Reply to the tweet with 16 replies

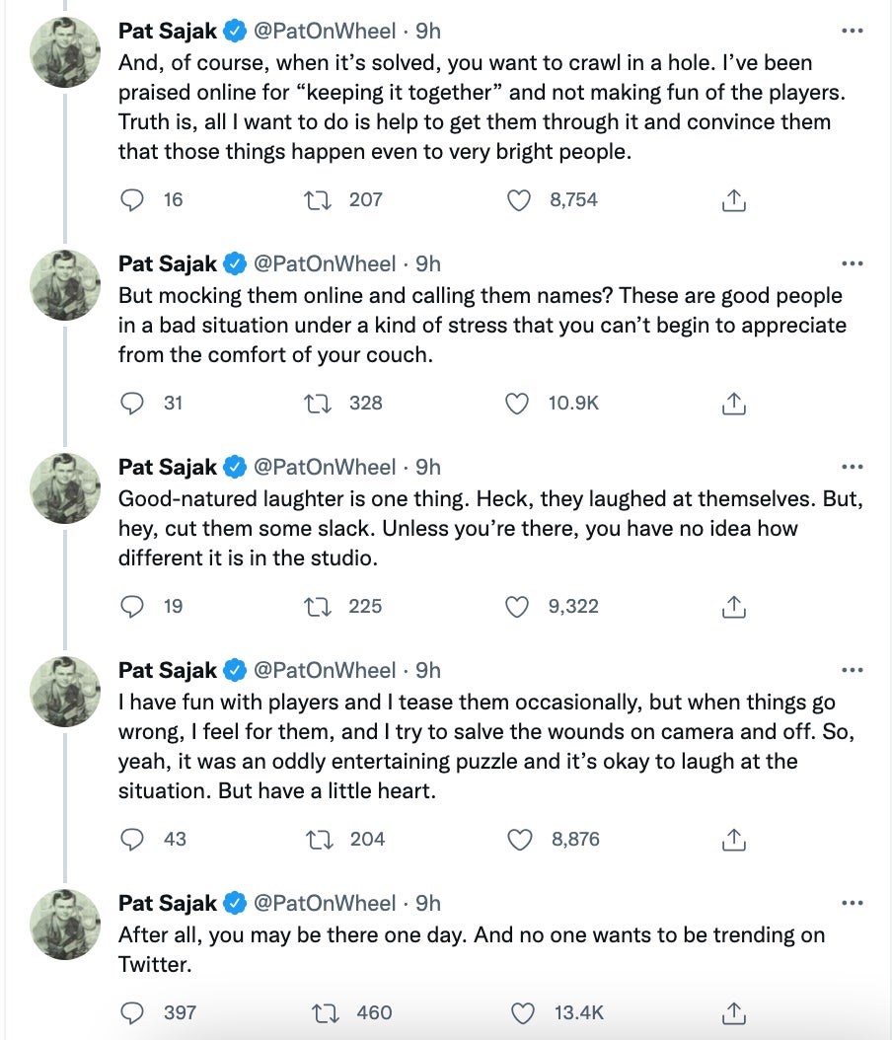[x=132, y=200]
